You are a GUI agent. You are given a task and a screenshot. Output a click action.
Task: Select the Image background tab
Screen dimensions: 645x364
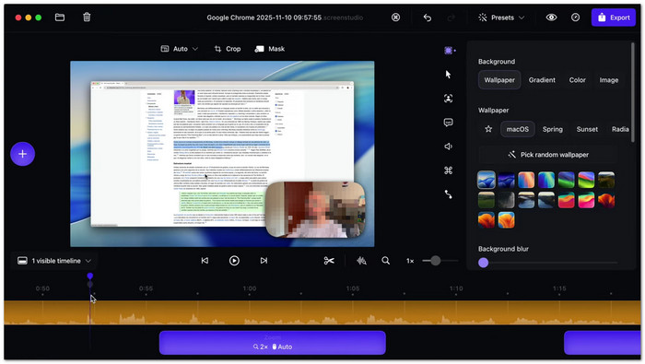tap(609, 80)
